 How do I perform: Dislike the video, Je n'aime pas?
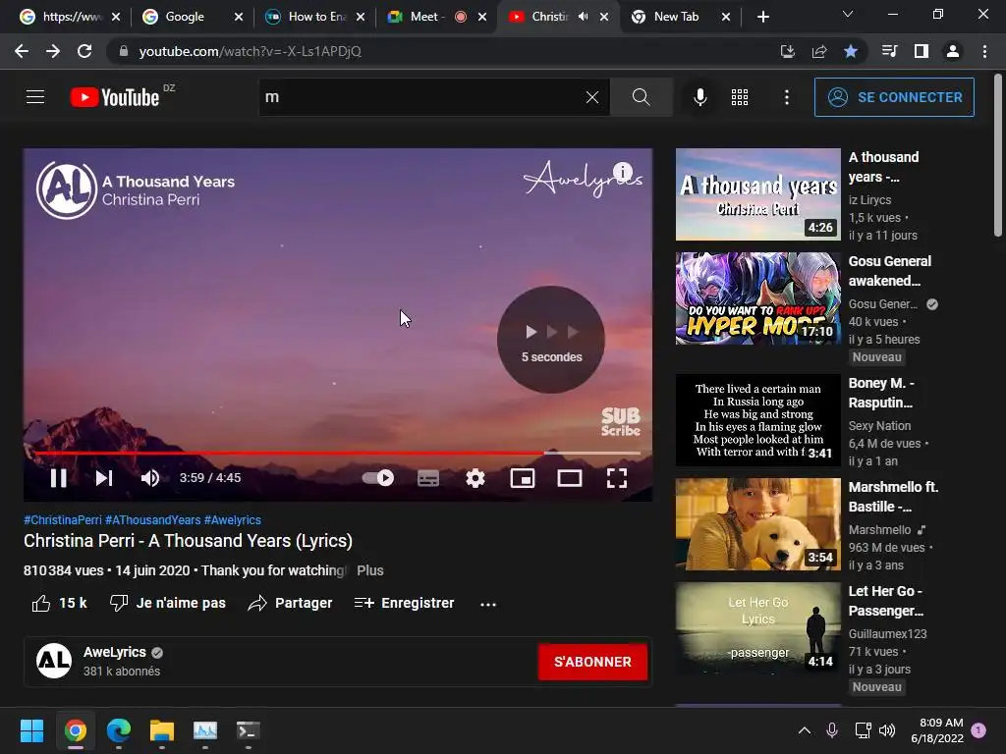pyautogui.click(x=167, y=604)
